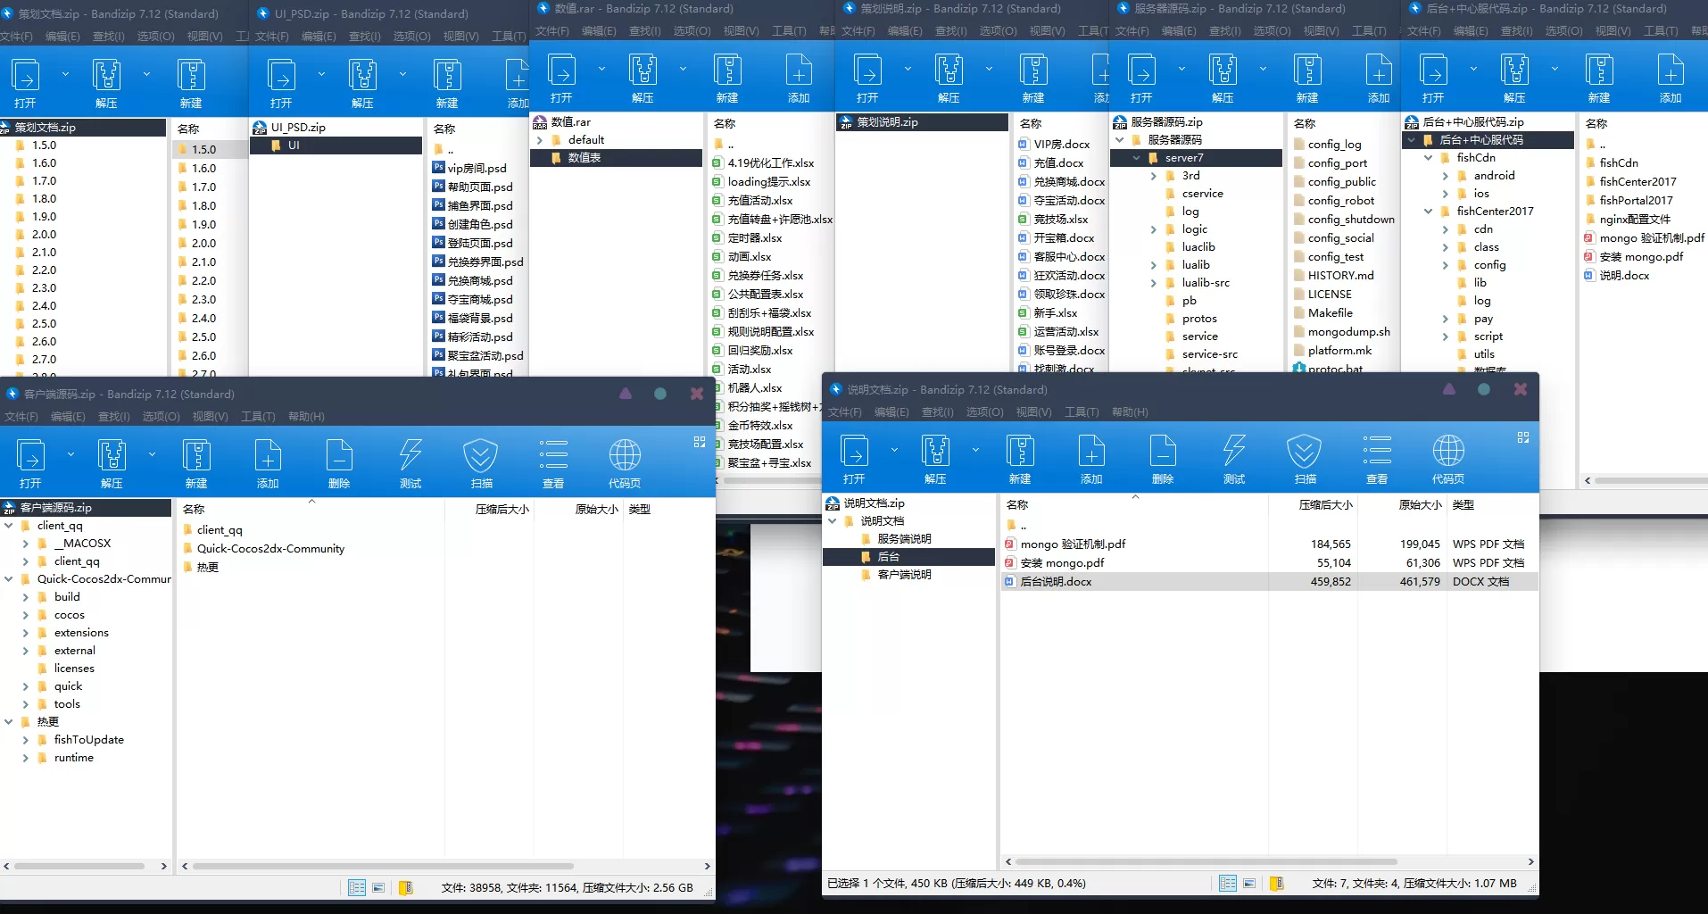This screenshot has height=914, width=1708.
Task: Open dropdown arrow beside 解压 in 说明文档.zip window
Action: 975,450
